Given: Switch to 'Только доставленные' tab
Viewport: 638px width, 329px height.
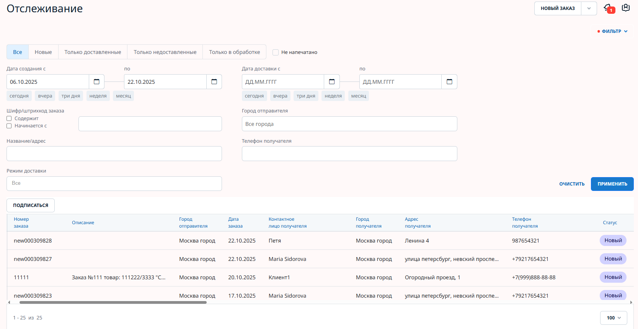Looking at the screenshot, I should click(93, 52).
